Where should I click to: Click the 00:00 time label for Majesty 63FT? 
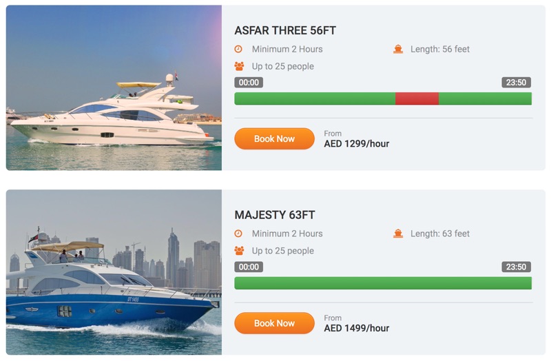tap(249, 267)
